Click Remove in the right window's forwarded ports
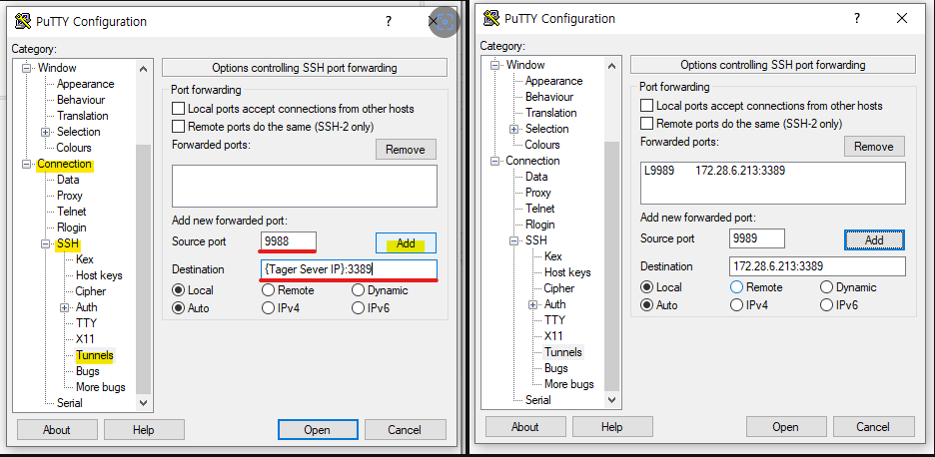935x457 pixels. [873, 147]
